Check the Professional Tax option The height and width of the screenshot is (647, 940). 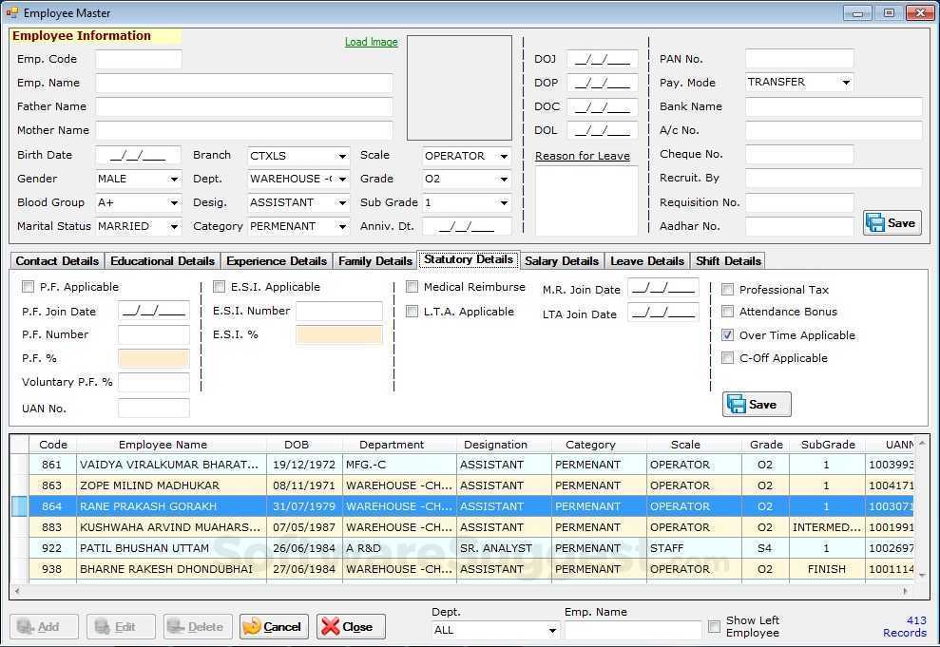pos(728,289)
